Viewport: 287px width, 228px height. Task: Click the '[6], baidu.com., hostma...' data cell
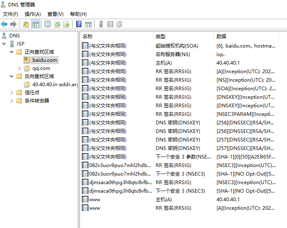coord(246,46)
